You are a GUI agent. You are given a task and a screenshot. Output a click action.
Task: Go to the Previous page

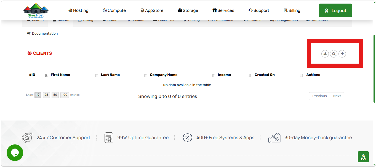click(319, 96)
